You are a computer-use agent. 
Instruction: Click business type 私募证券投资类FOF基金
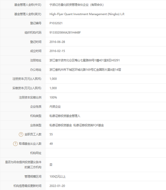point(88,125)
